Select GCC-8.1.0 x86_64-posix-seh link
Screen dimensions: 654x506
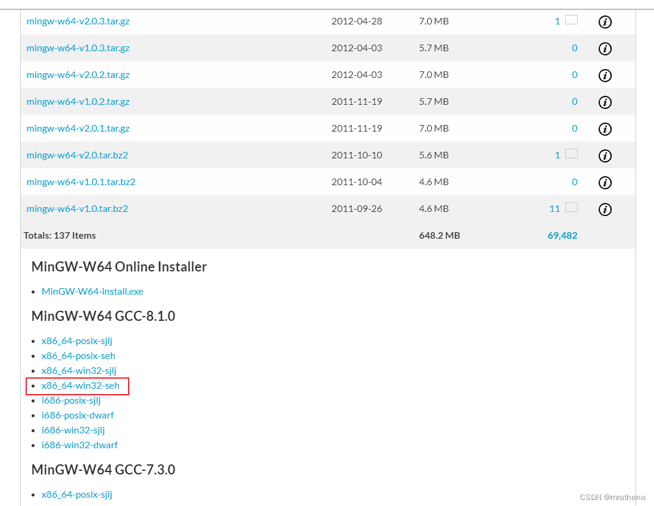[x=78, y=356]
